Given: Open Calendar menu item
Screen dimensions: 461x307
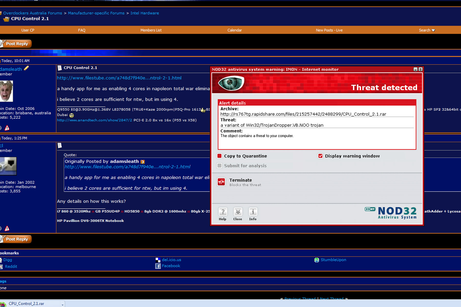Looking at the screenshot, I should (235, 30).
